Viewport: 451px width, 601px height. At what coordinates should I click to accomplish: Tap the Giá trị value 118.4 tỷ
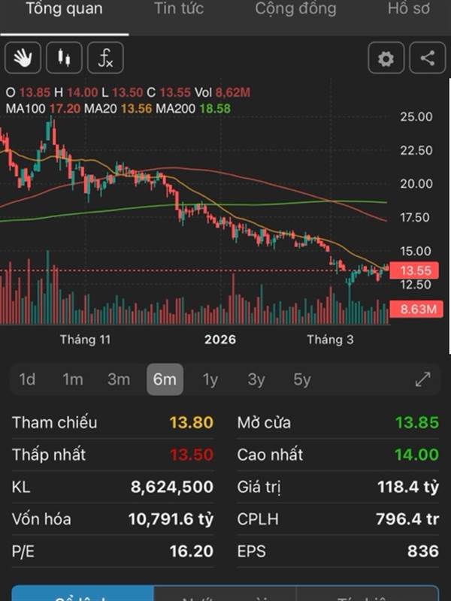pos(408,487)
